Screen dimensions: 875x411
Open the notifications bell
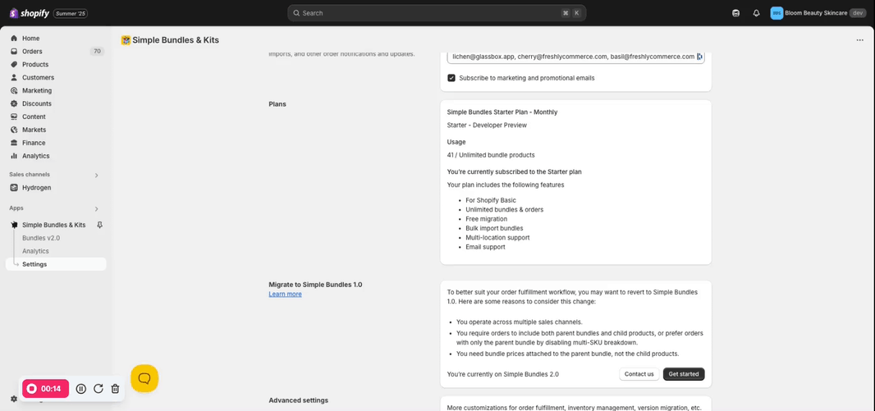coord(756,13)
